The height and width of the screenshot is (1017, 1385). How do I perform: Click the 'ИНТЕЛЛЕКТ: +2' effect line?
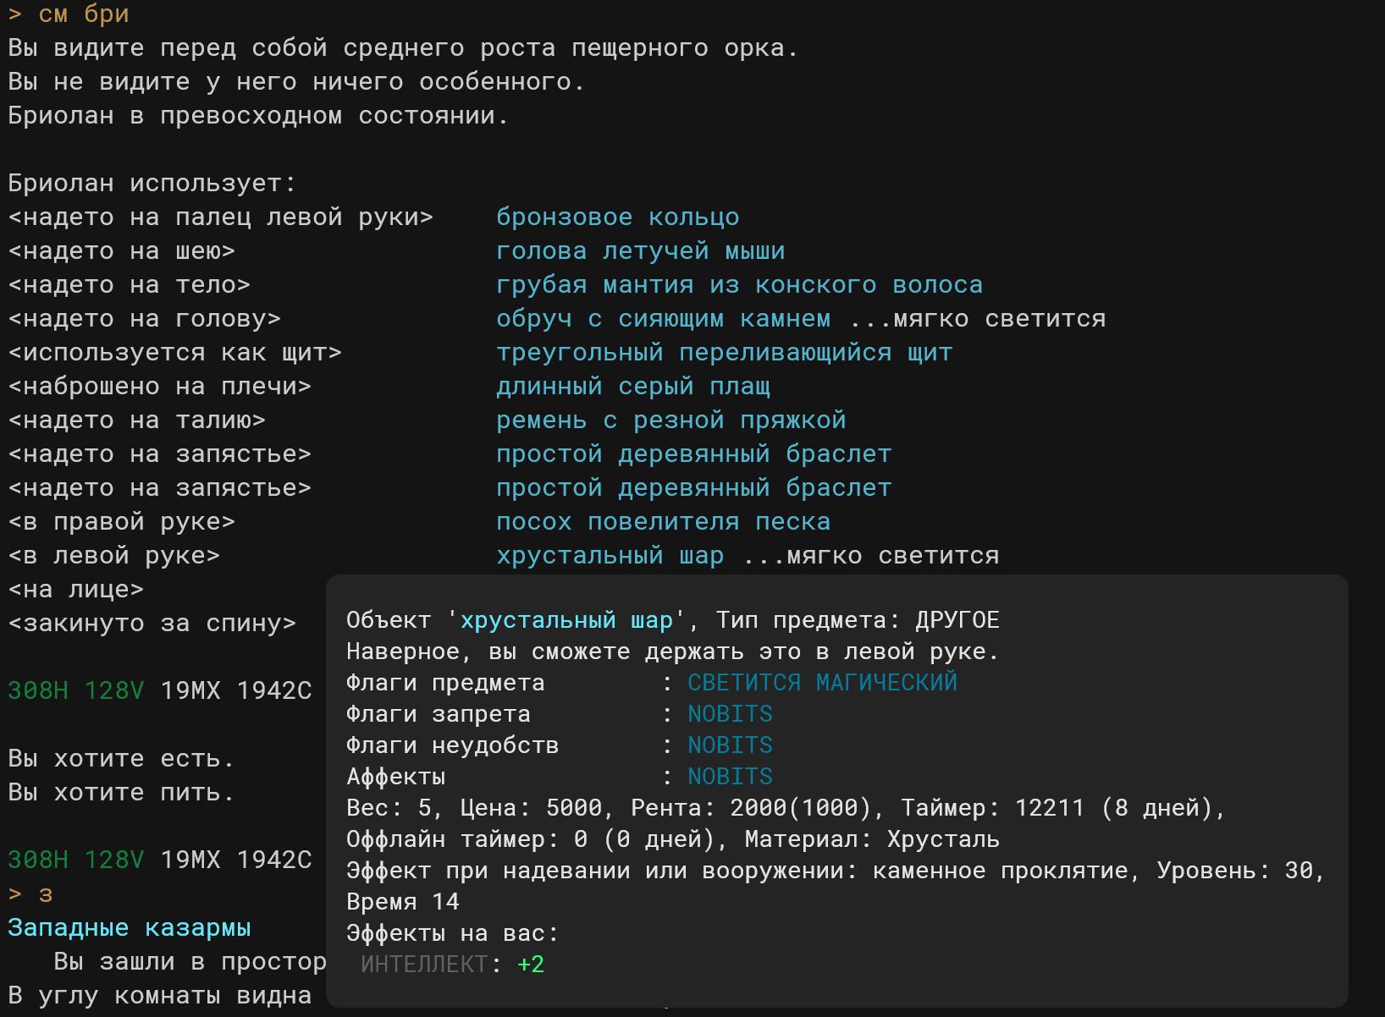(x=452, y=965)
